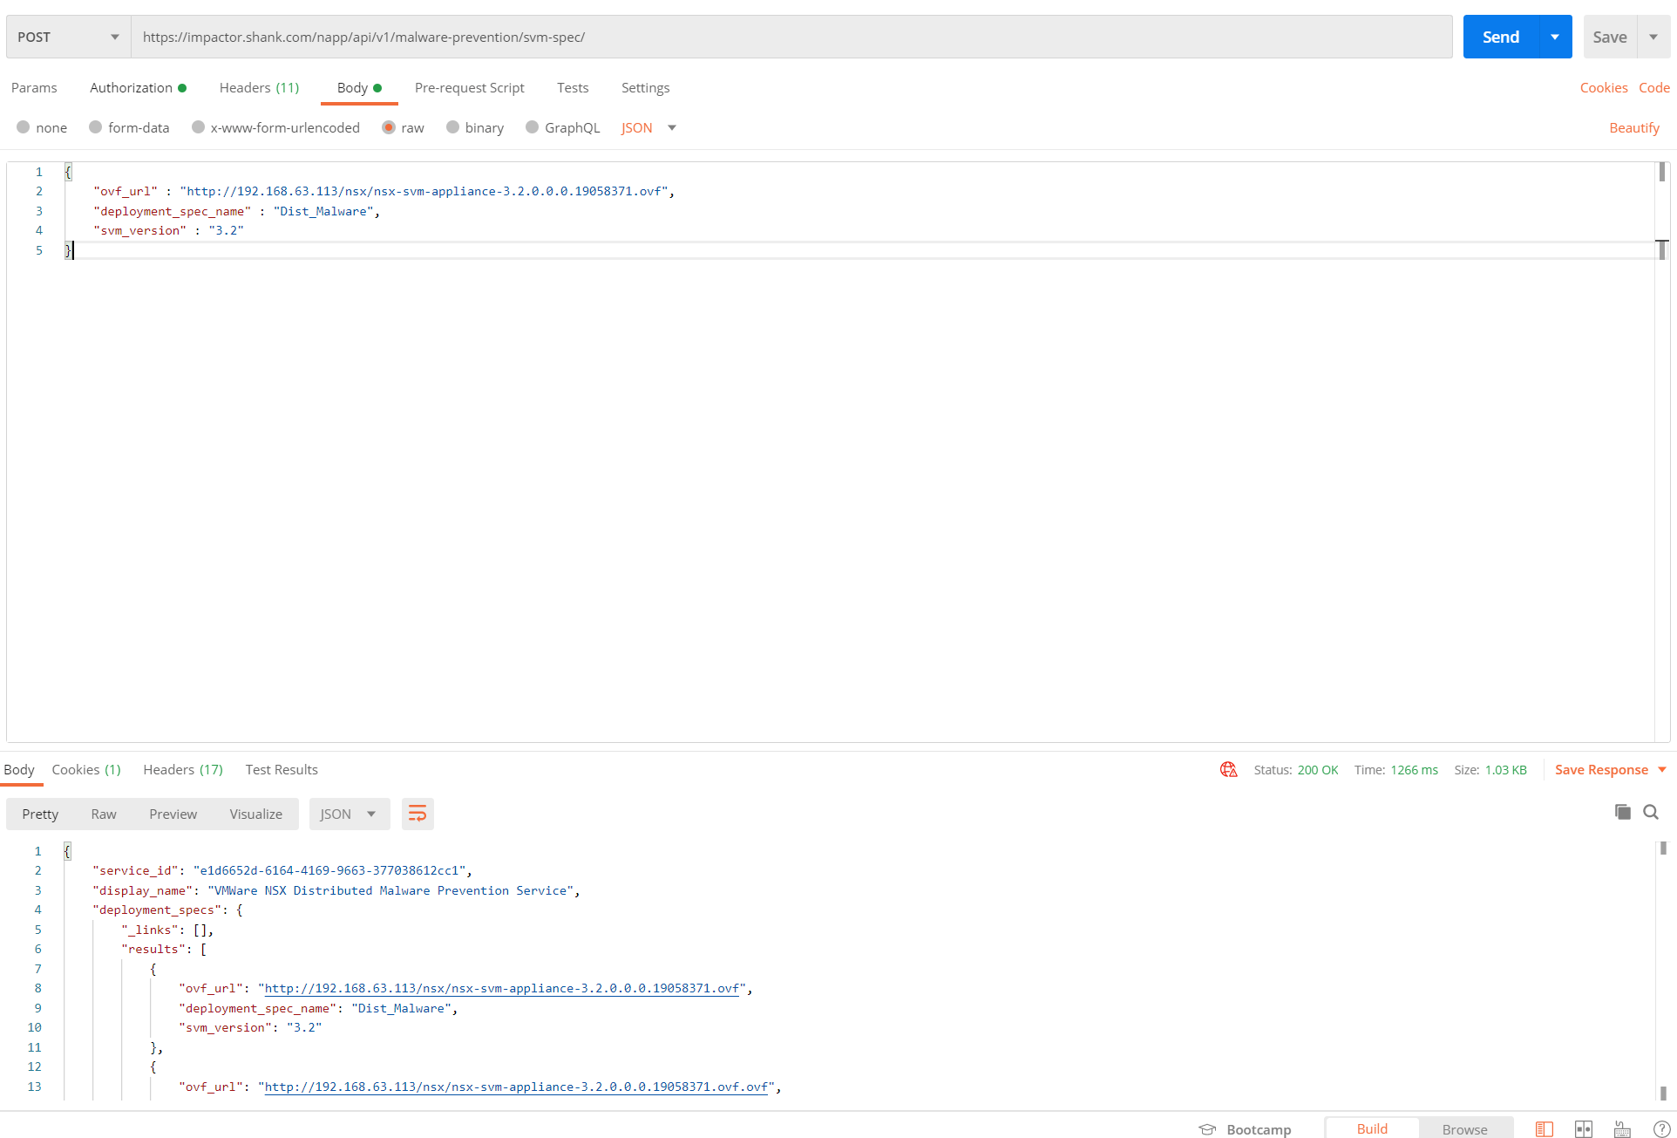Switch response view to Preview
Image resolution: width=1677 pixels, height=1138 pixels.
[173, 814]
